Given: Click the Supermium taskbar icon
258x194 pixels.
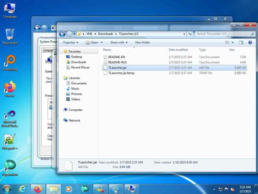Looking at the screenshot, I should coord(85,189).
